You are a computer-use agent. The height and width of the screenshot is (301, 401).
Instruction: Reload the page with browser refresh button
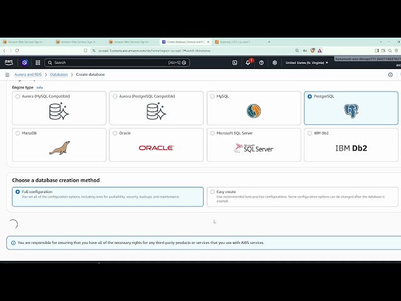tap(17, 51)
